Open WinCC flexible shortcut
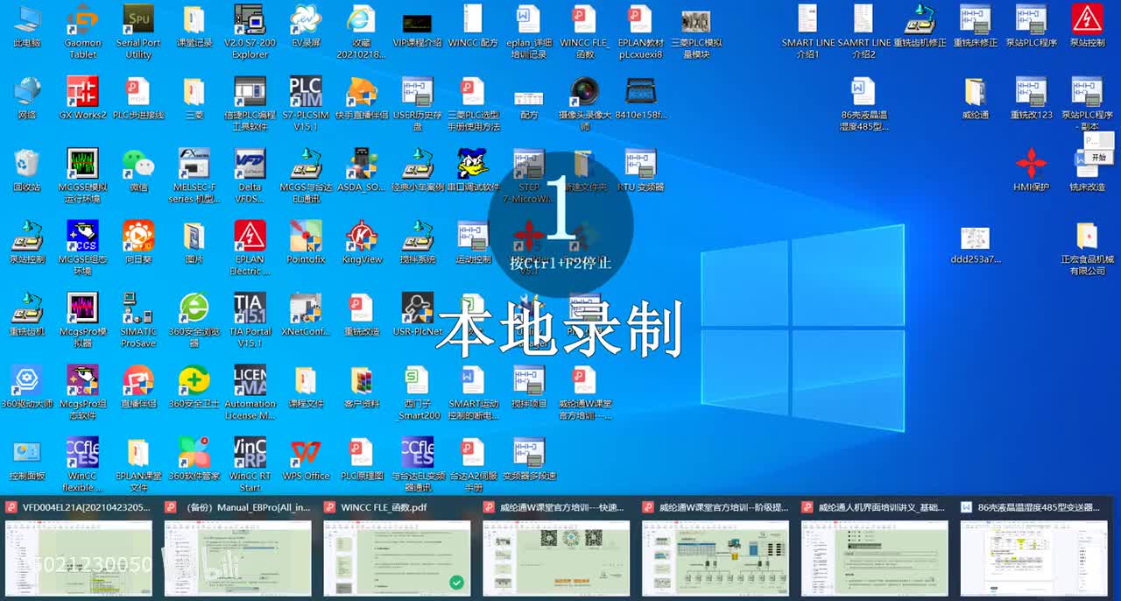The height and width of the screenshot is (601, 1121). click(x=82, y=465)
